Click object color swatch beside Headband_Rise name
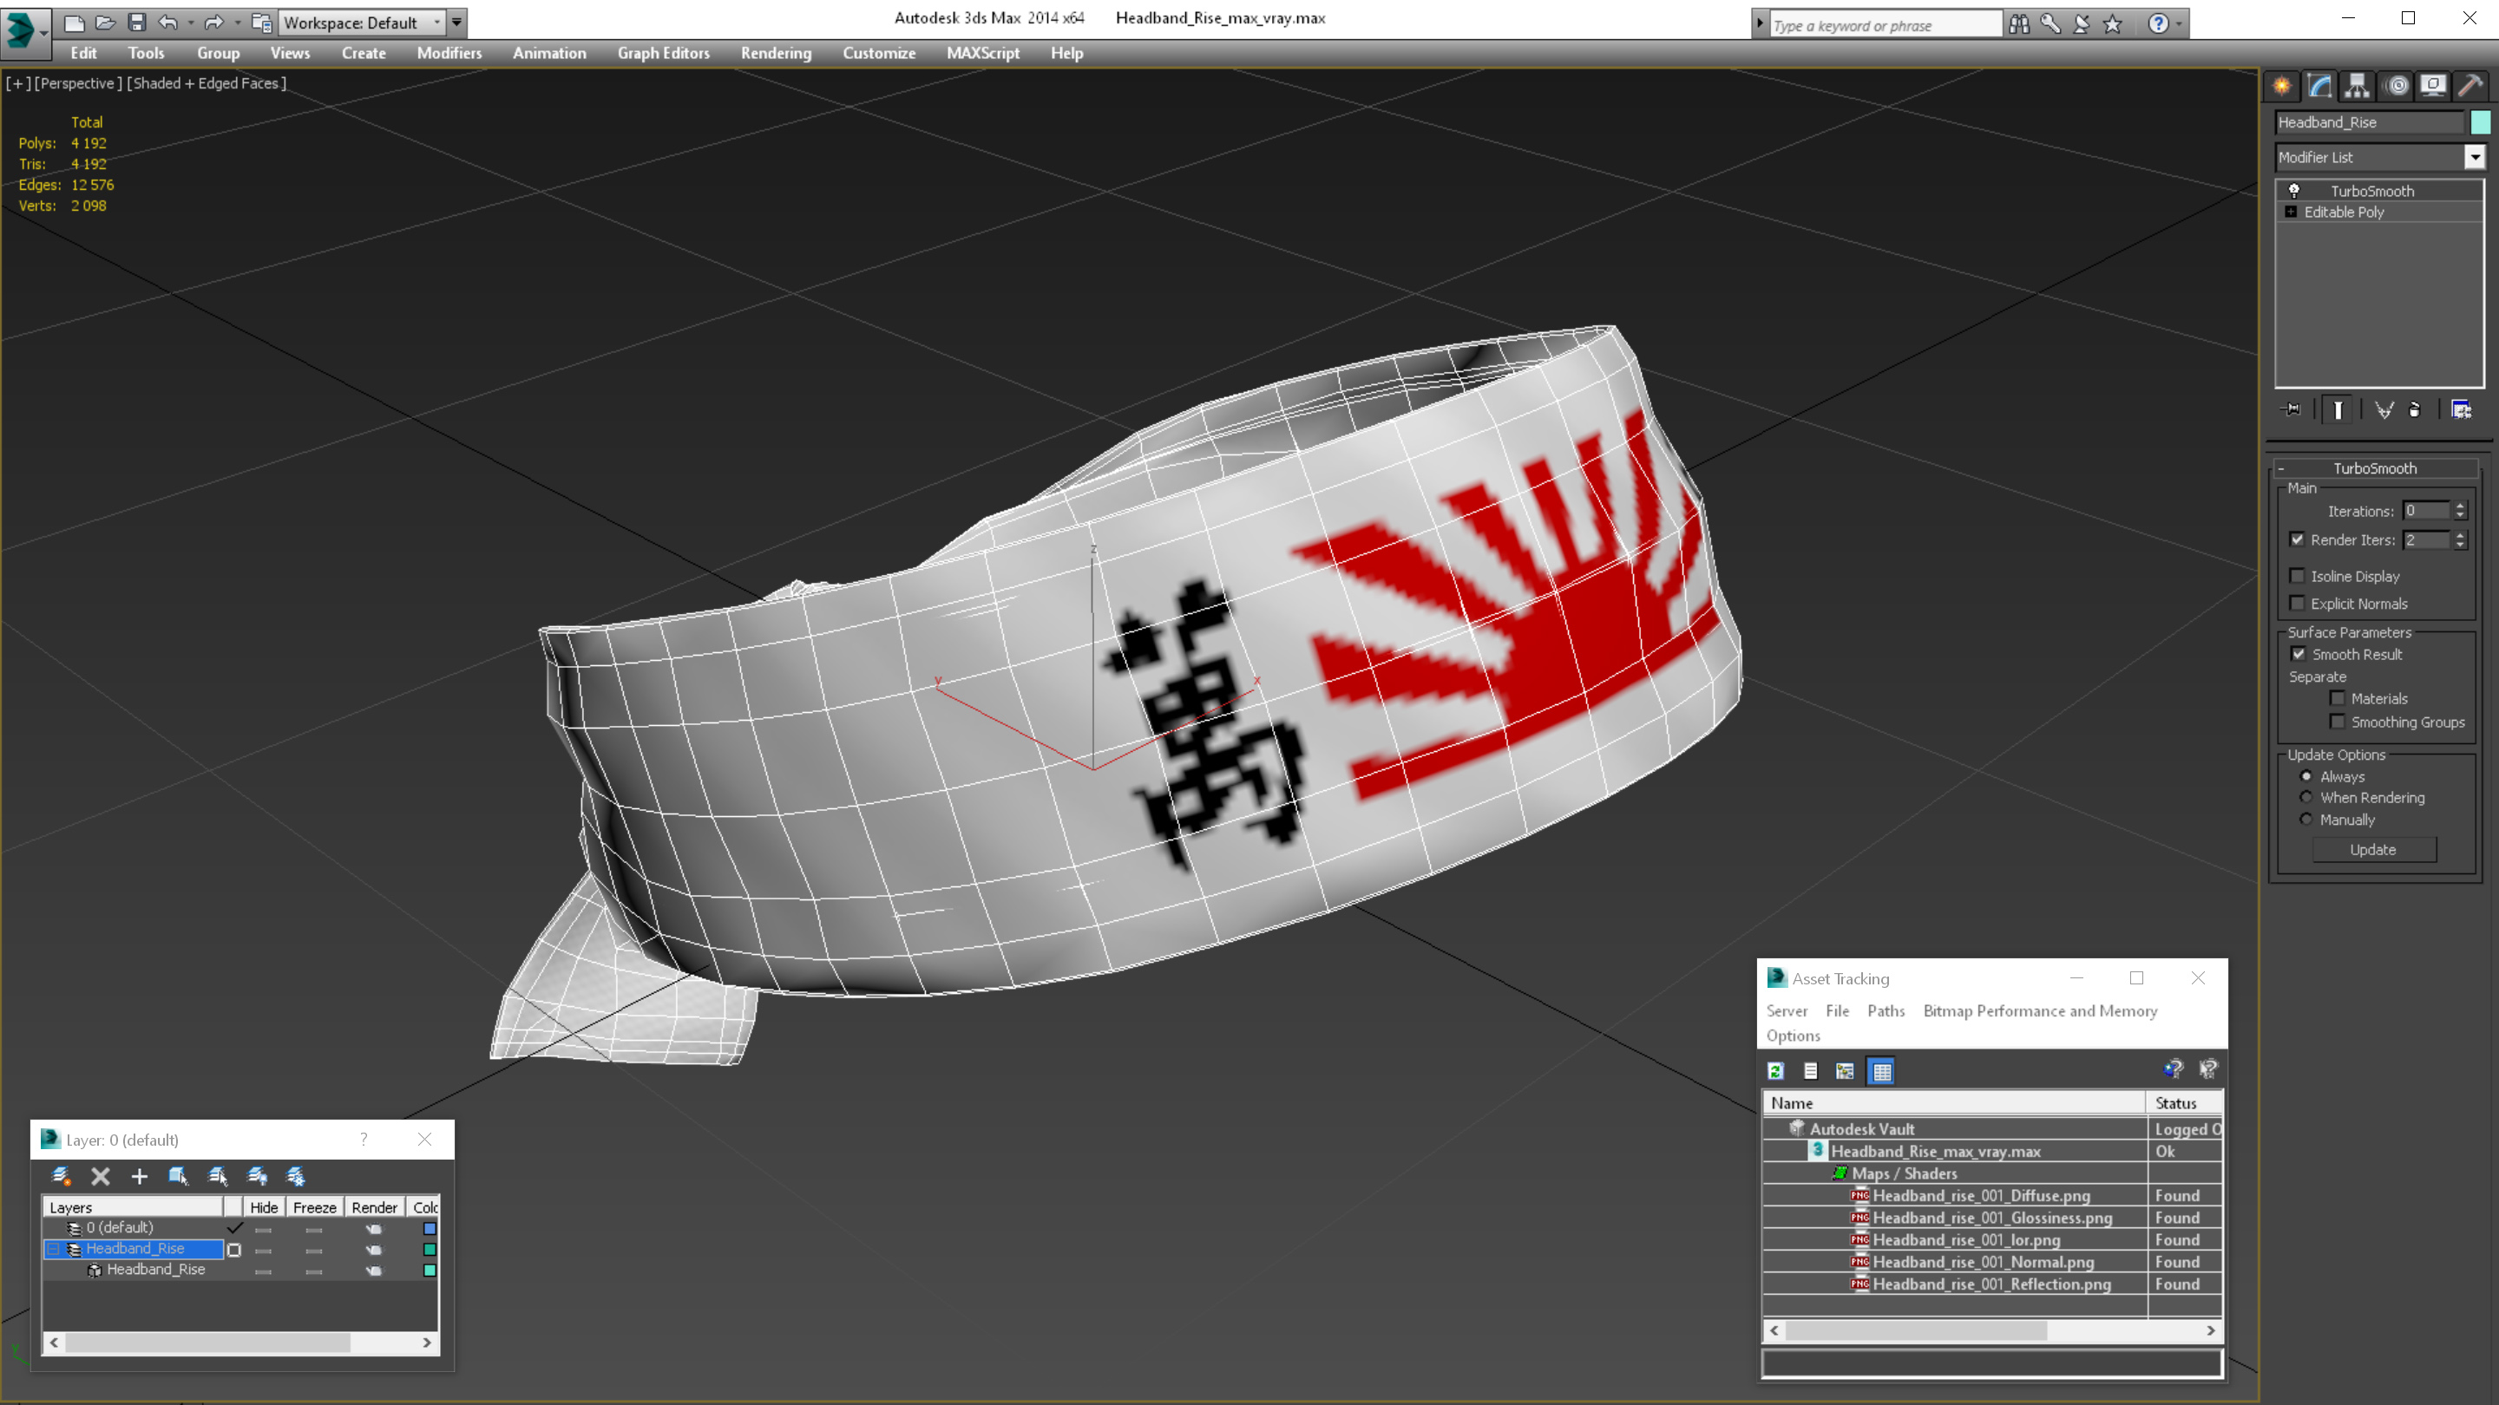 coord(2481,122)
